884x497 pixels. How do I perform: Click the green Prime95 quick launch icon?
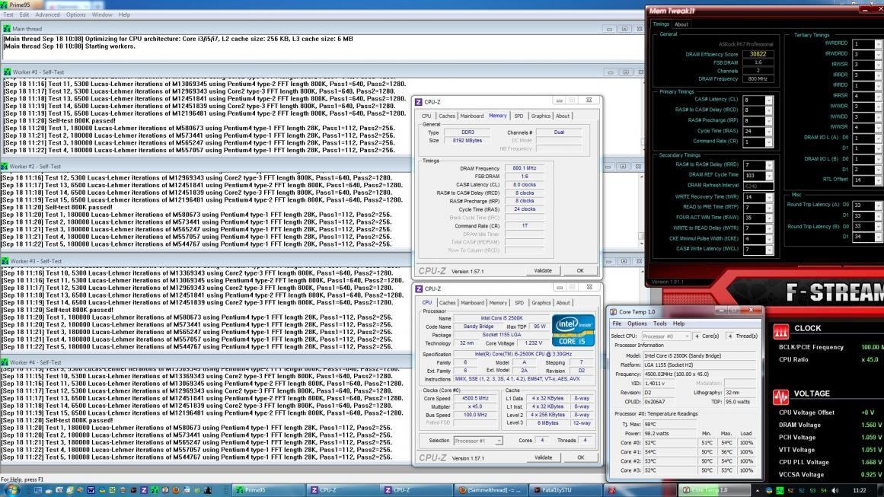(154, 490)
